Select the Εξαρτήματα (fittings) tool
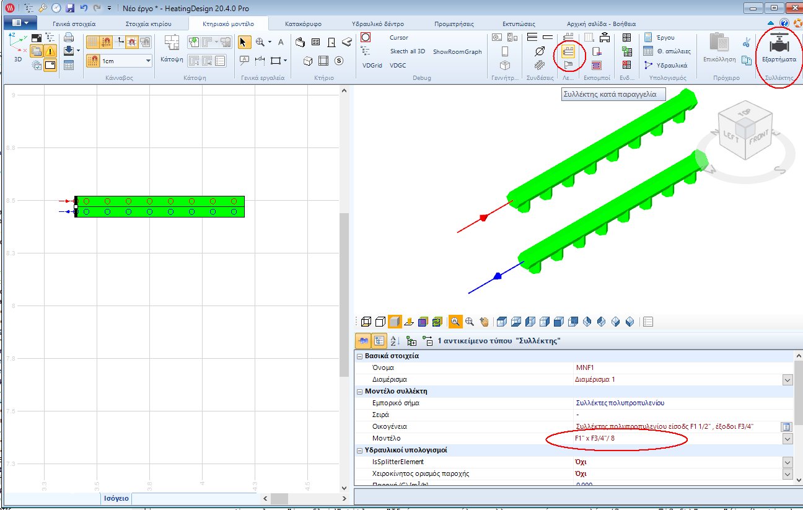Image resolution: width=803 pixels, height=510 pixels. pos(779,48)
